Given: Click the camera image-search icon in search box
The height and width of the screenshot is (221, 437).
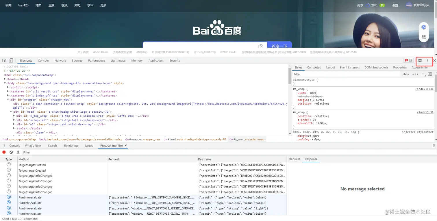Looking at the screenshot, I should pyautogui.click(x=261, y=46).
